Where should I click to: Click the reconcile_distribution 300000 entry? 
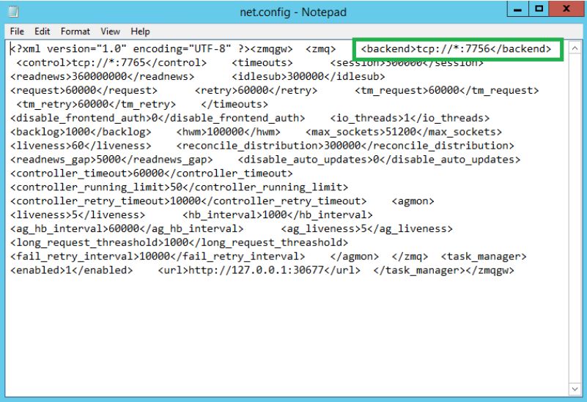point(345,146)
